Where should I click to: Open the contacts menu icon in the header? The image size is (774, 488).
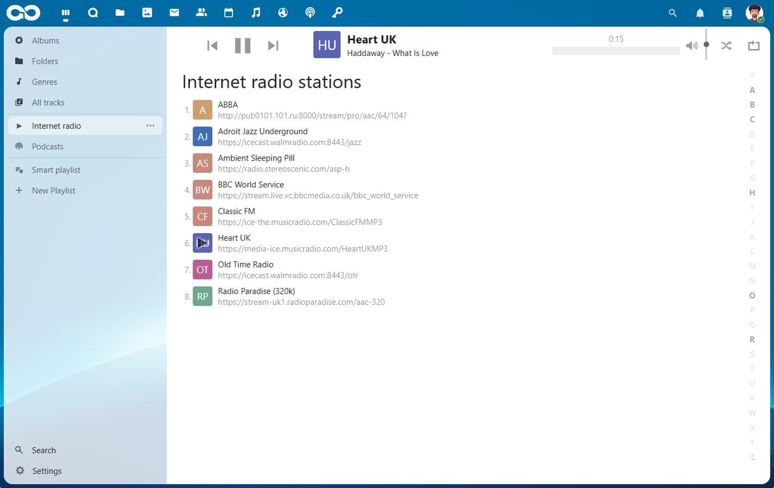[x=728, y=13]
